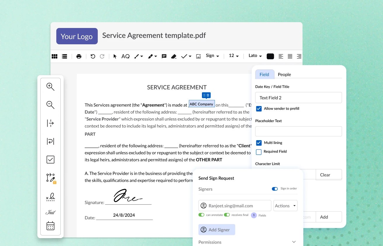Undo the last action

point(93,56)
